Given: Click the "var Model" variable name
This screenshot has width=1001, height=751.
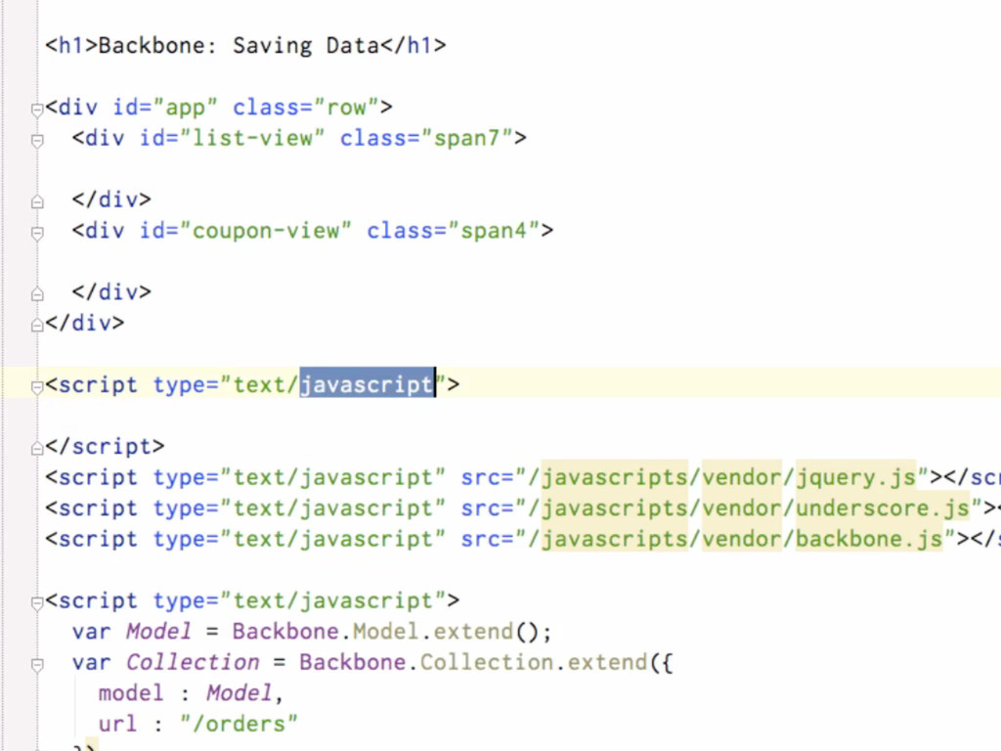Looking at the screenshot, I should [x=158, y=632].
